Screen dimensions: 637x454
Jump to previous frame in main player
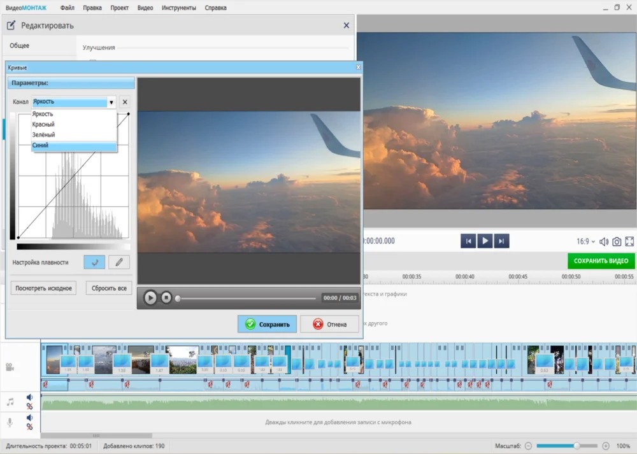[468, 241]
